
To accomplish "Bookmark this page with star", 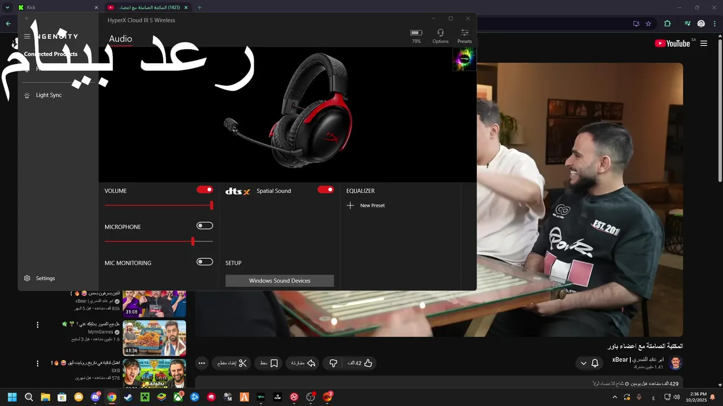I will (648, 24).
